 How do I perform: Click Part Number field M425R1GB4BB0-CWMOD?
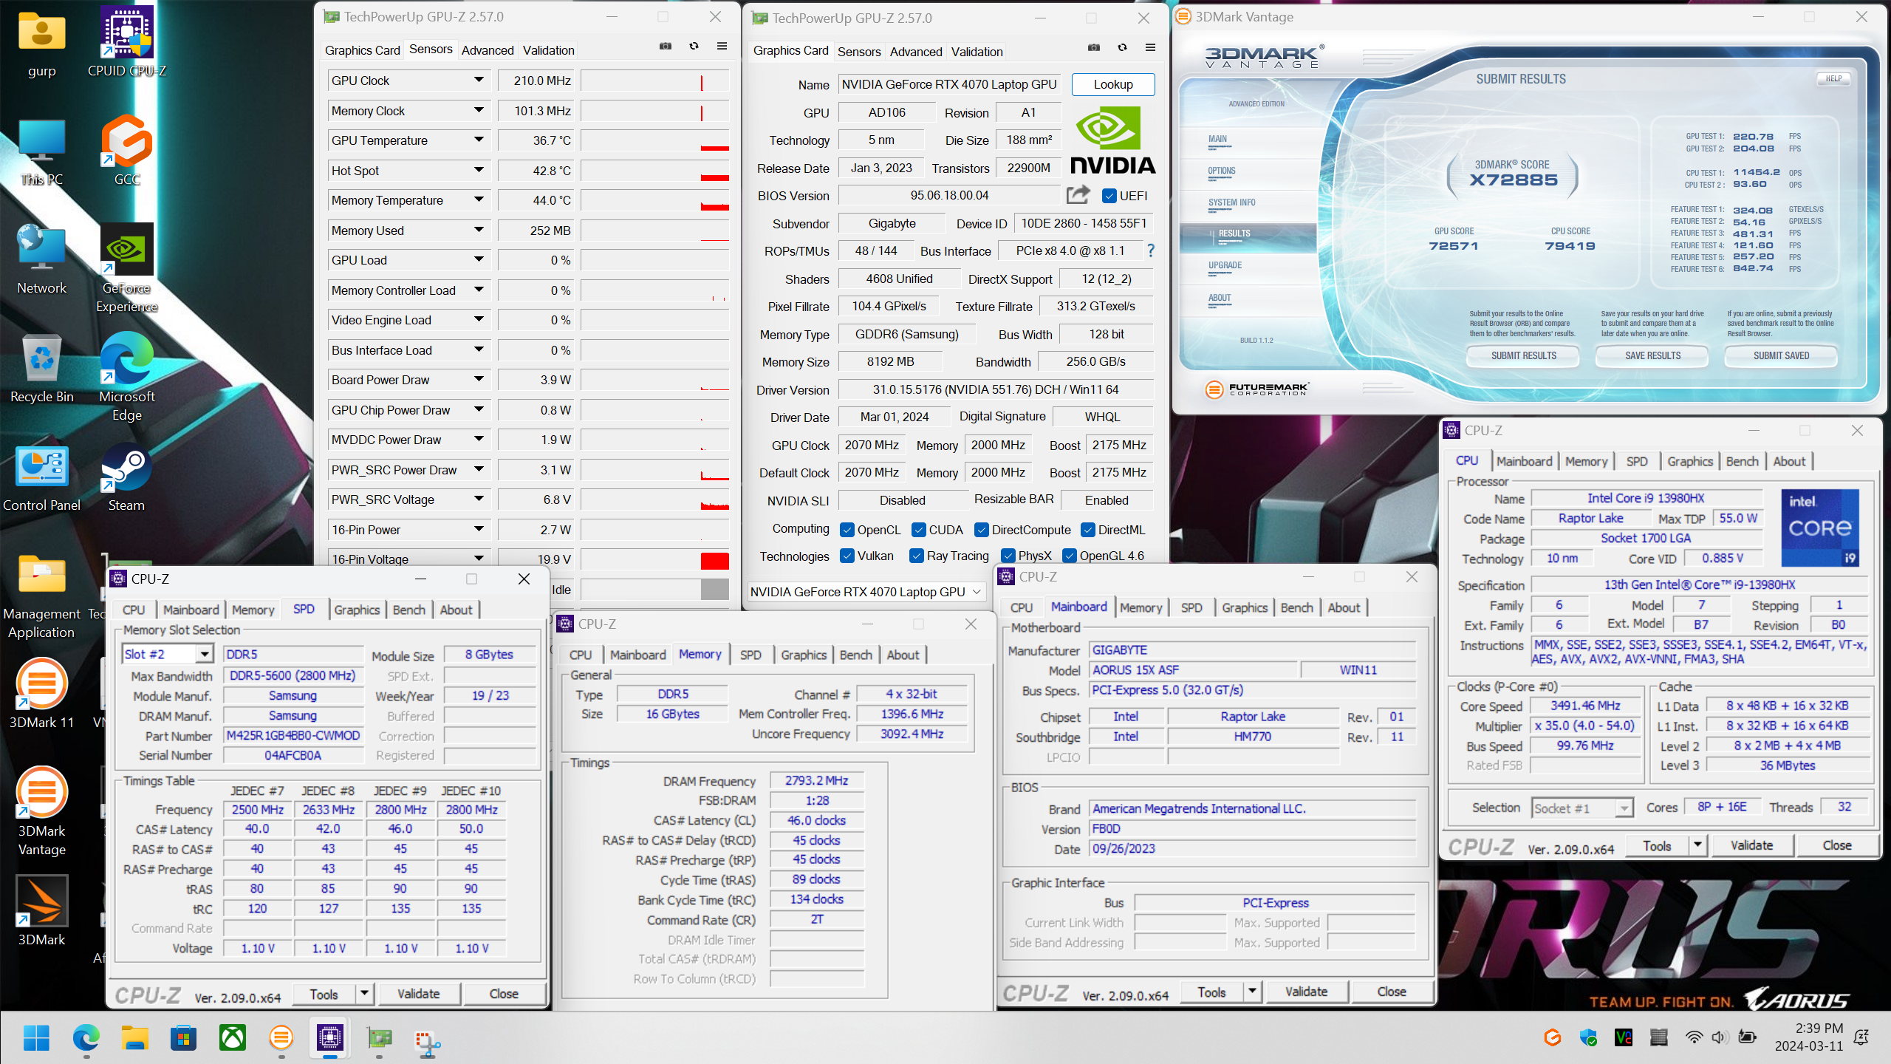tap(293, 735)
